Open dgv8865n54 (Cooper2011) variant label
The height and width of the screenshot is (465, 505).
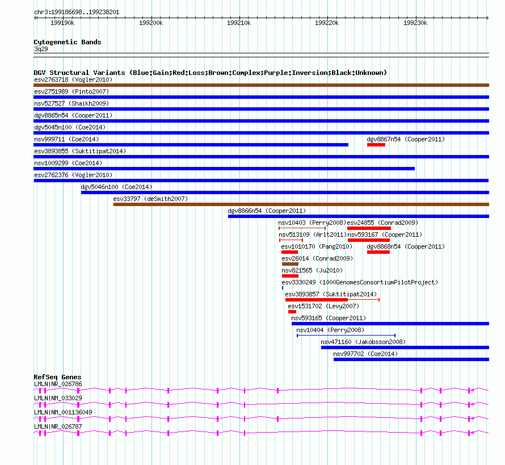pos(73,115)
